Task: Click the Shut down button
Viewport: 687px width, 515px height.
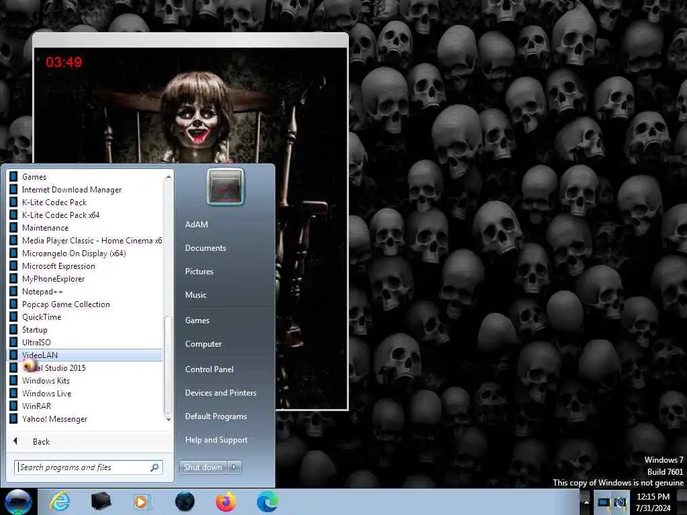Action: [203, 467]
